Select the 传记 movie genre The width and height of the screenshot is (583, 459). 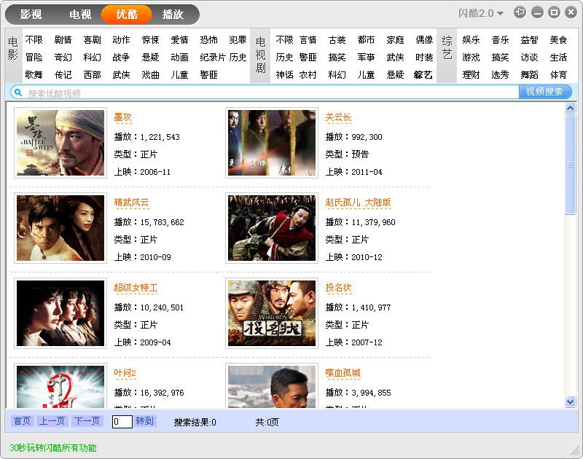point(63,75)
